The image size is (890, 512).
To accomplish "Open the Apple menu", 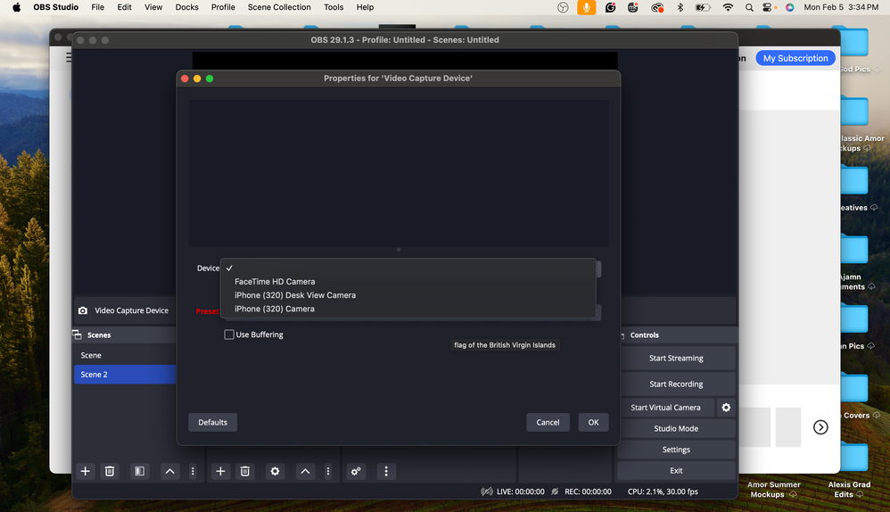I will 16,7.
